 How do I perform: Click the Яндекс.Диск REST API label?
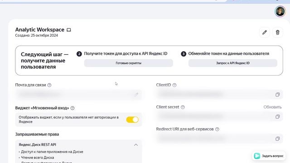click(x=37, y=145)
